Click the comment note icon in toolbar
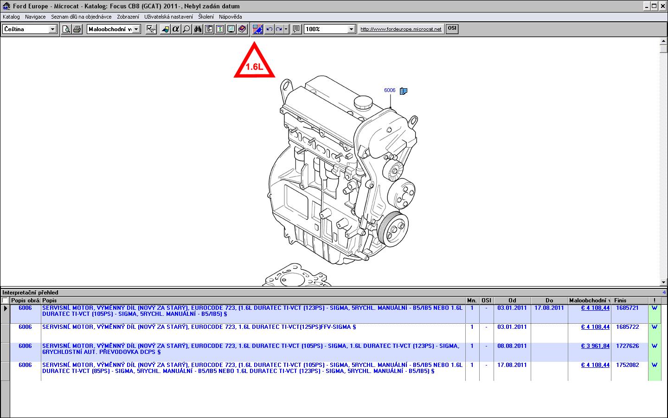Screen dimensions: 668x418 point(296,29)
